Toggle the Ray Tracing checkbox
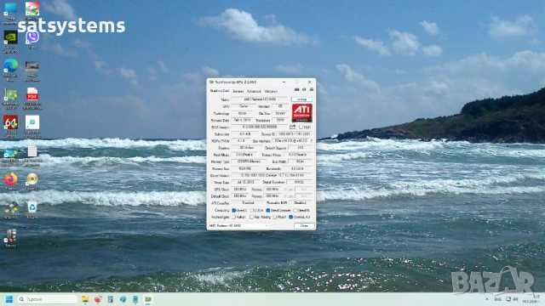The width and height of the screenshot is (545, 306). [x=252, y=218]
